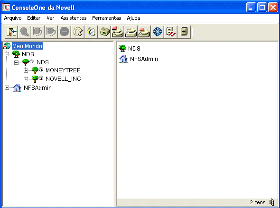Select NFSAdmin in the right pane
280x208 pixels.
(144, 59)
